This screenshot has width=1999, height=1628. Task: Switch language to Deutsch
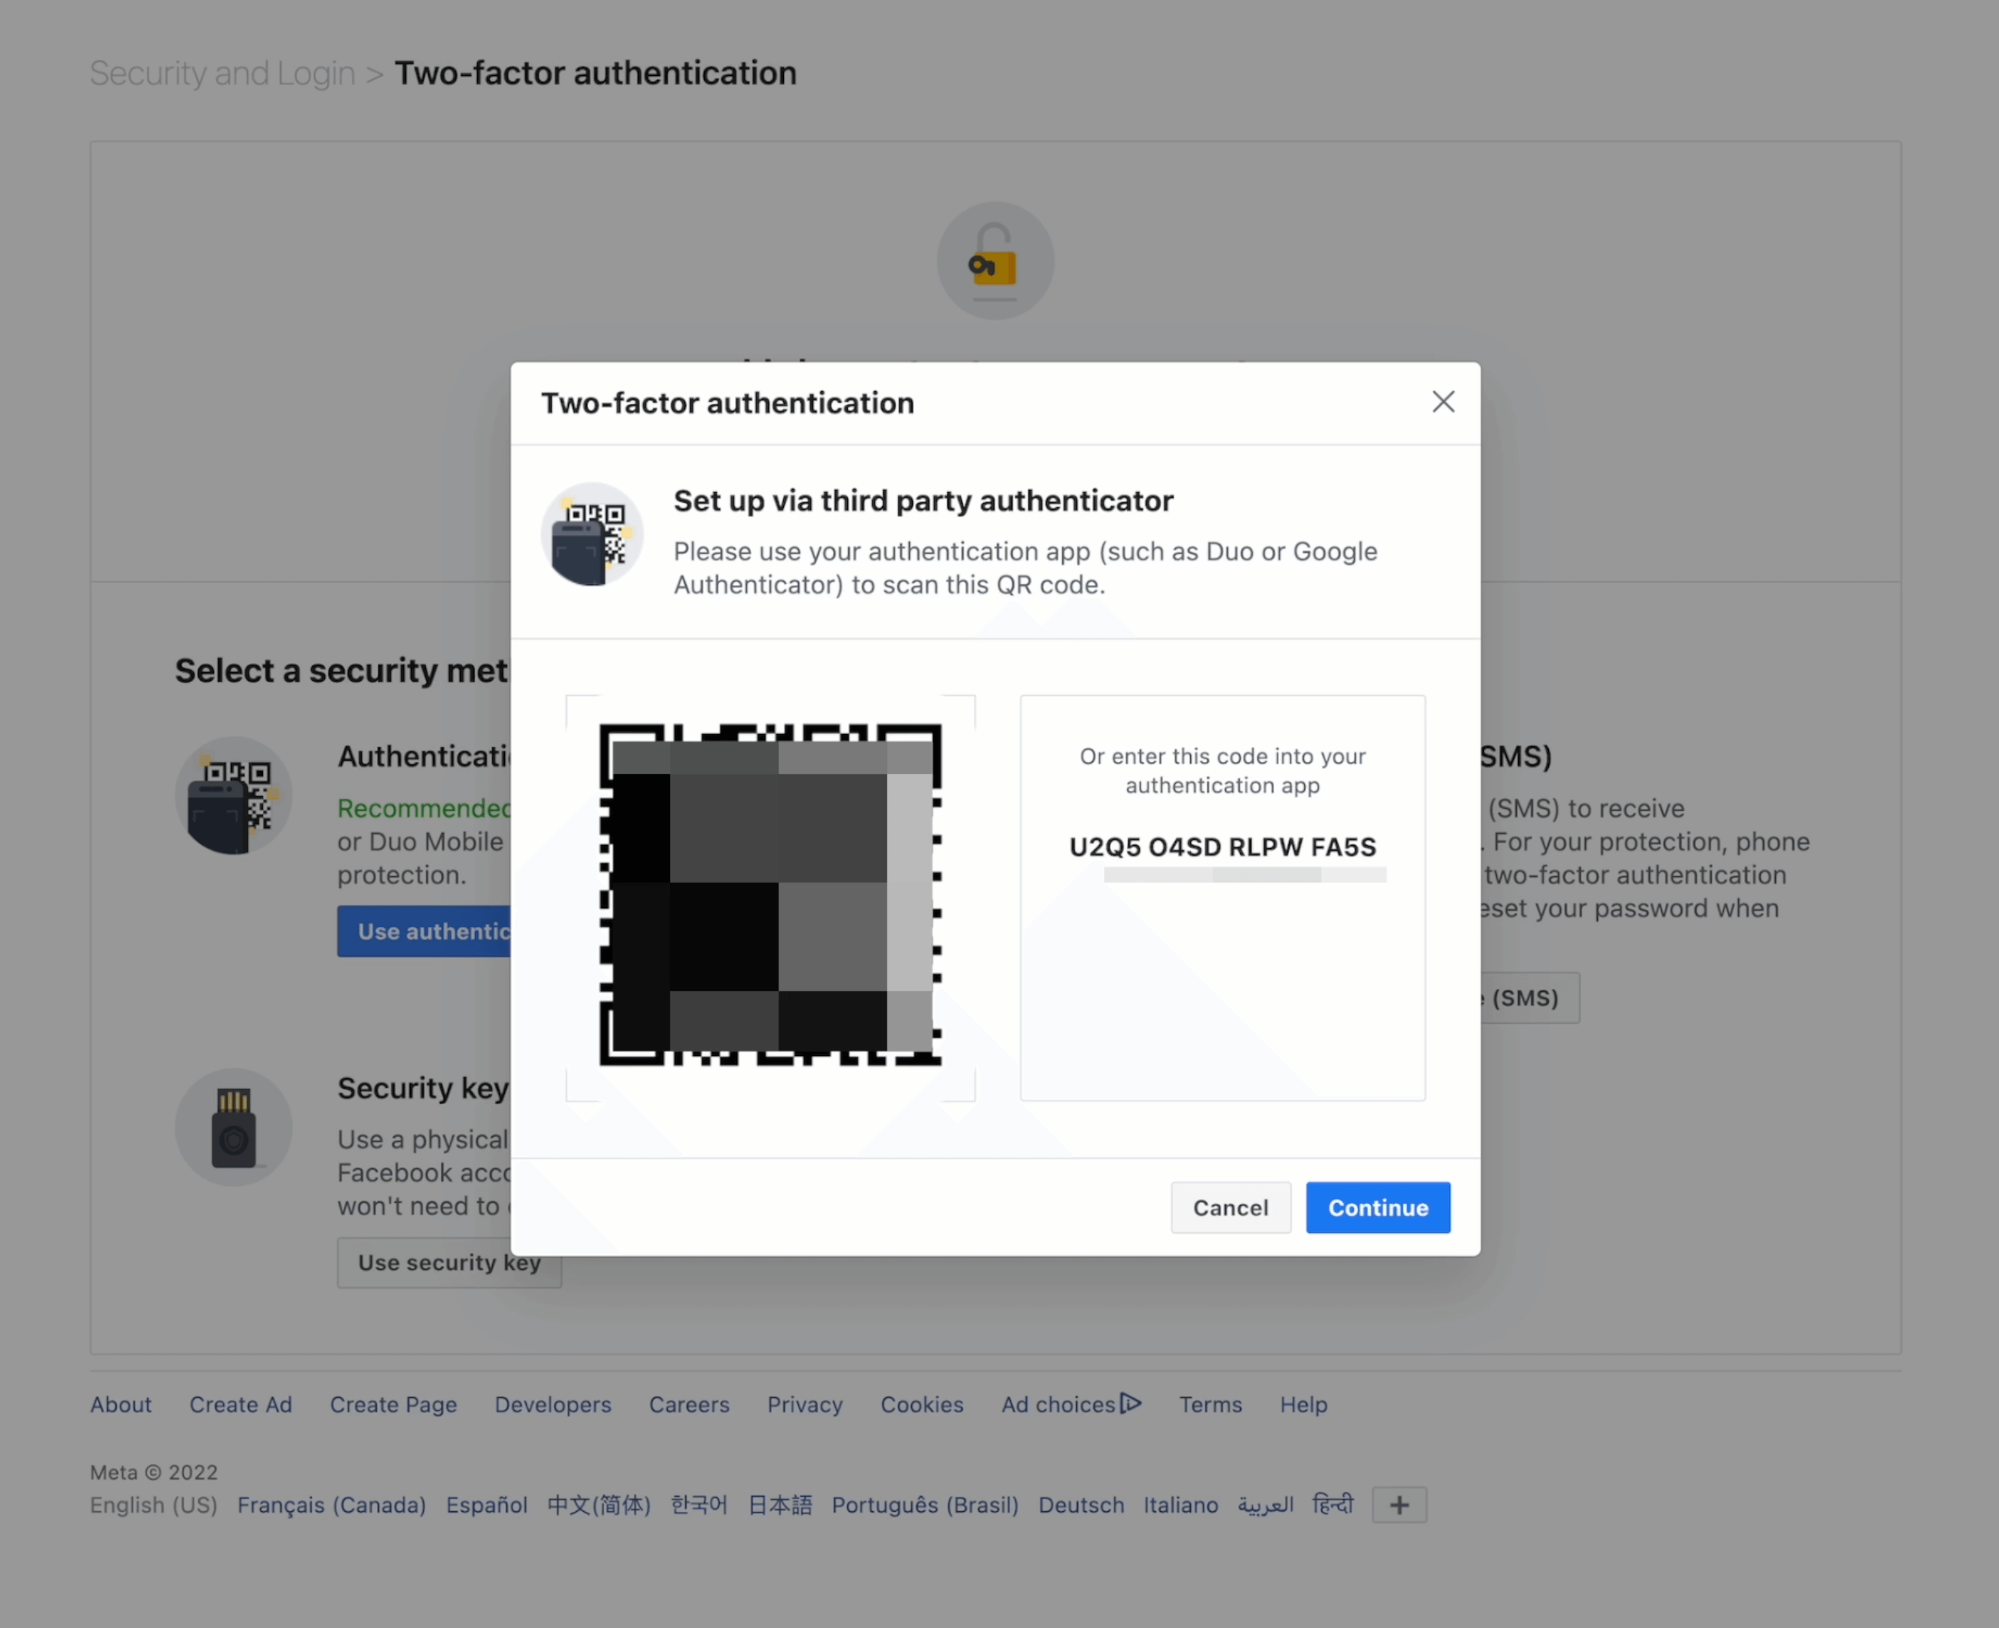(x=1081, y=1504)
